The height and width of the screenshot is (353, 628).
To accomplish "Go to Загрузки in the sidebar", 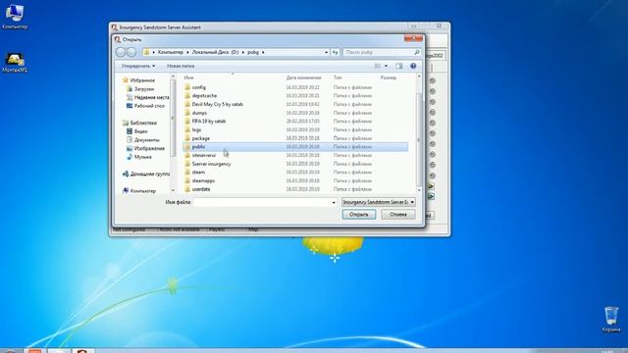I will coord(144,89).
